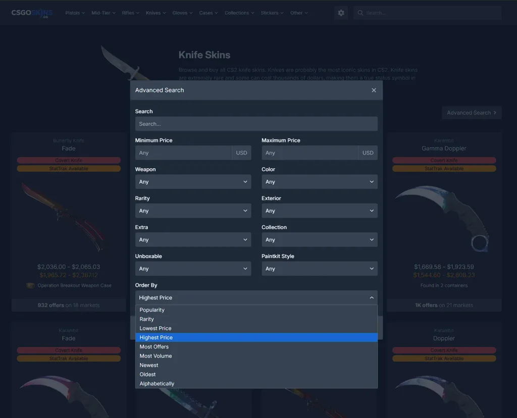Viewport: 517px width, 418px height.
Task: Click the search magnifier icon in header
Action: (360, 13)
